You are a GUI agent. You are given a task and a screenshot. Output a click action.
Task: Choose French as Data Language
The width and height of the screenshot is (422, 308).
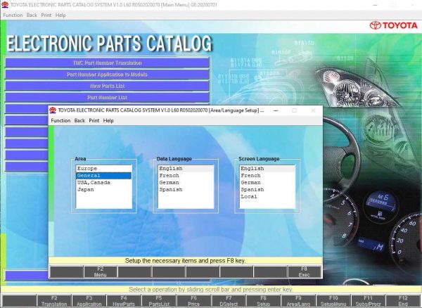click(x=186, y=176)
